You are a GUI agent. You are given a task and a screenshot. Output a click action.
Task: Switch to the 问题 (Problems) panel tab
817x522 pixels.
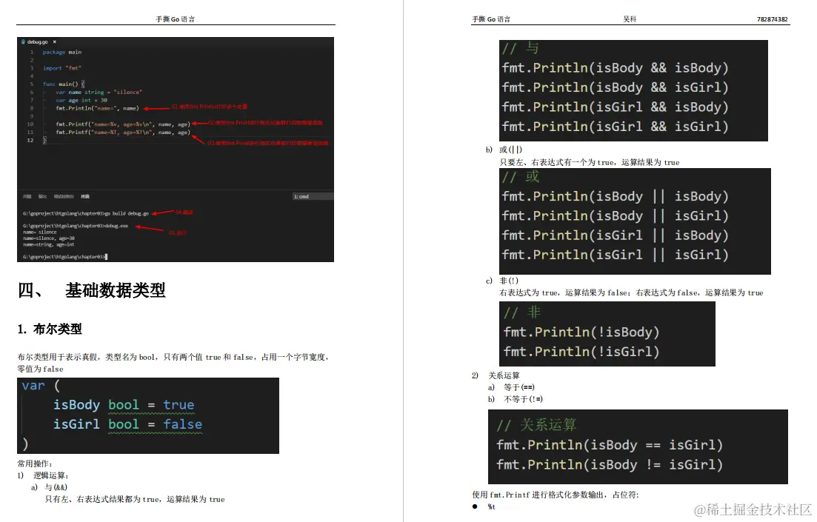coord(27,196)
